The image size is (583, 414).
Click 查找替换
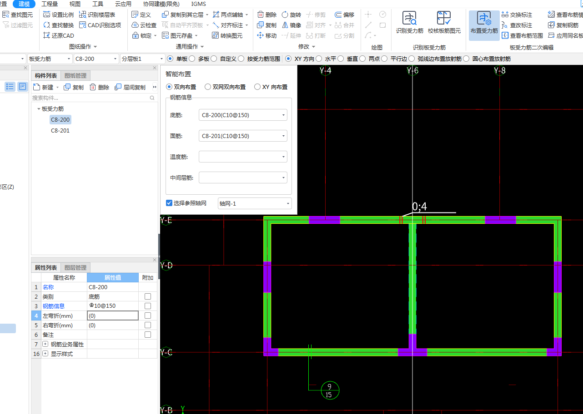pos(58,25)
